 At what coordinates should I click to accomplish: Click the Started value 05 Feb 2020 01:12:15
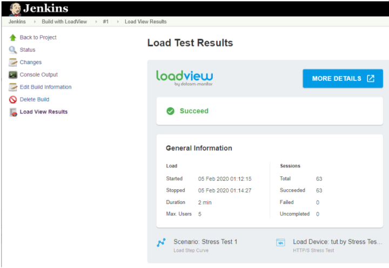click(225, 179)
